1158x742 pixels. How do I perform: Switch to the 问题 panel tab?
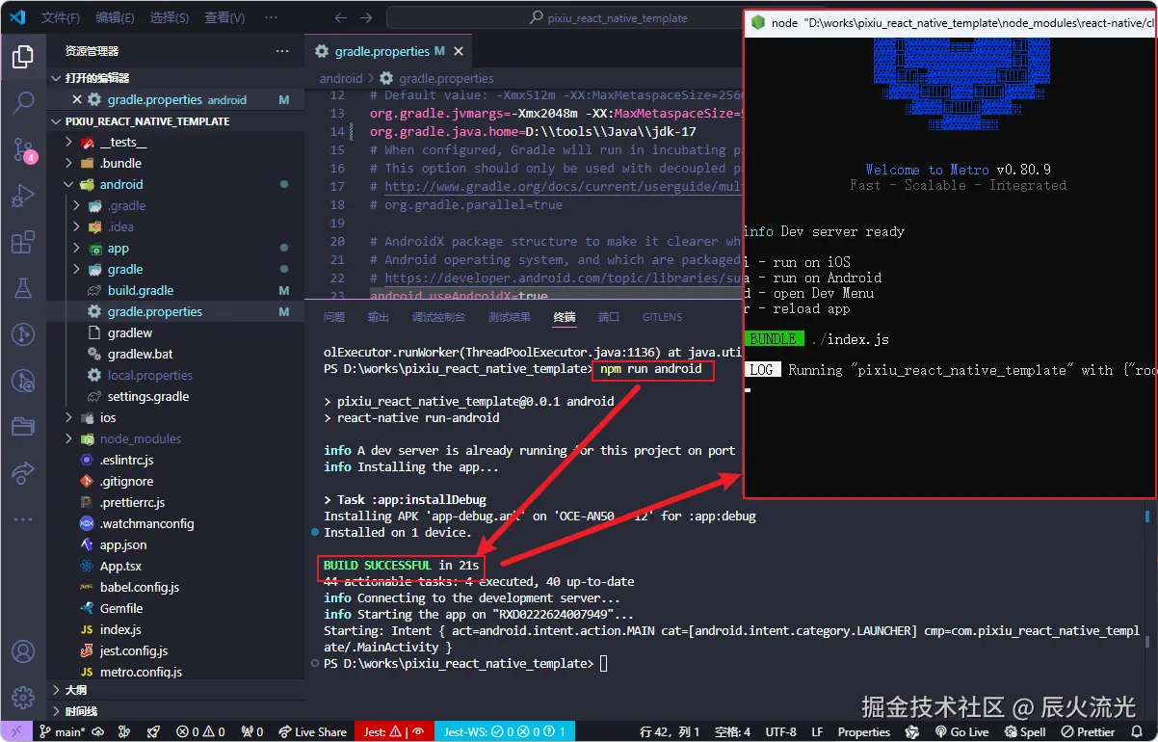coord(334,317)
